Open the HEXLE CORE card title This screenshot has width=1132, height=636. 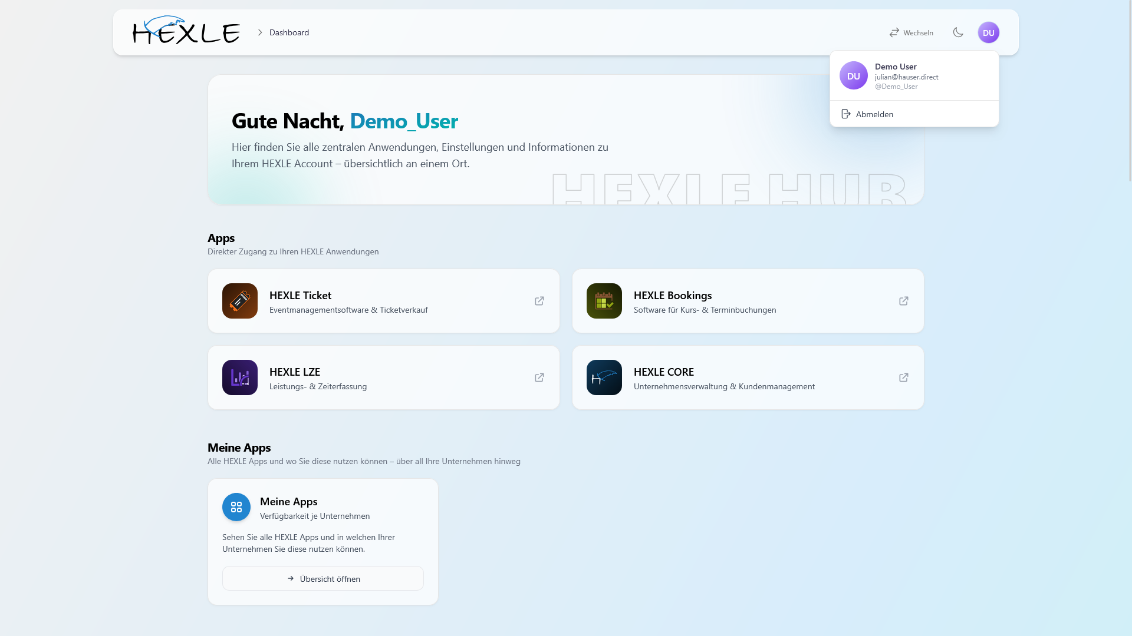coord(664,372)
